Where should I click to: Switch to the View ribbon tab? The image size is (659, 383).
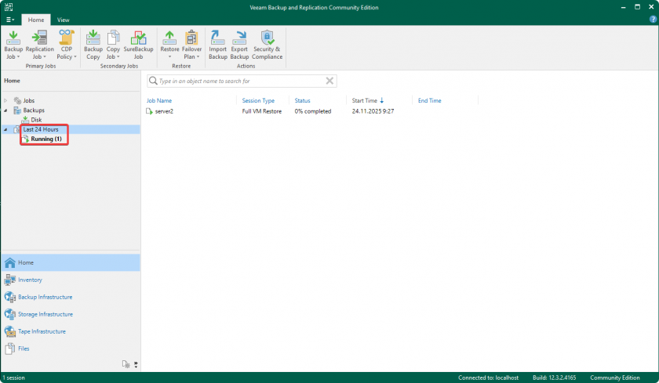pyautogui.click(x=63, y=20)
